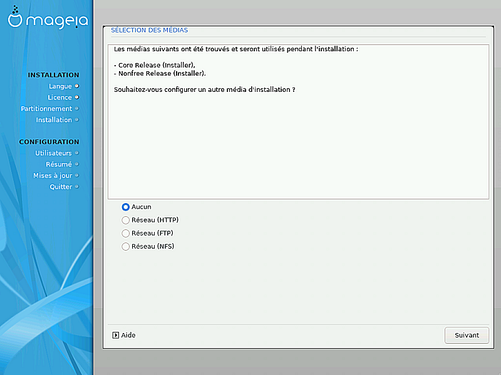Click the INSTALLATION section heading
501x375 pixels.
[53, 75]
